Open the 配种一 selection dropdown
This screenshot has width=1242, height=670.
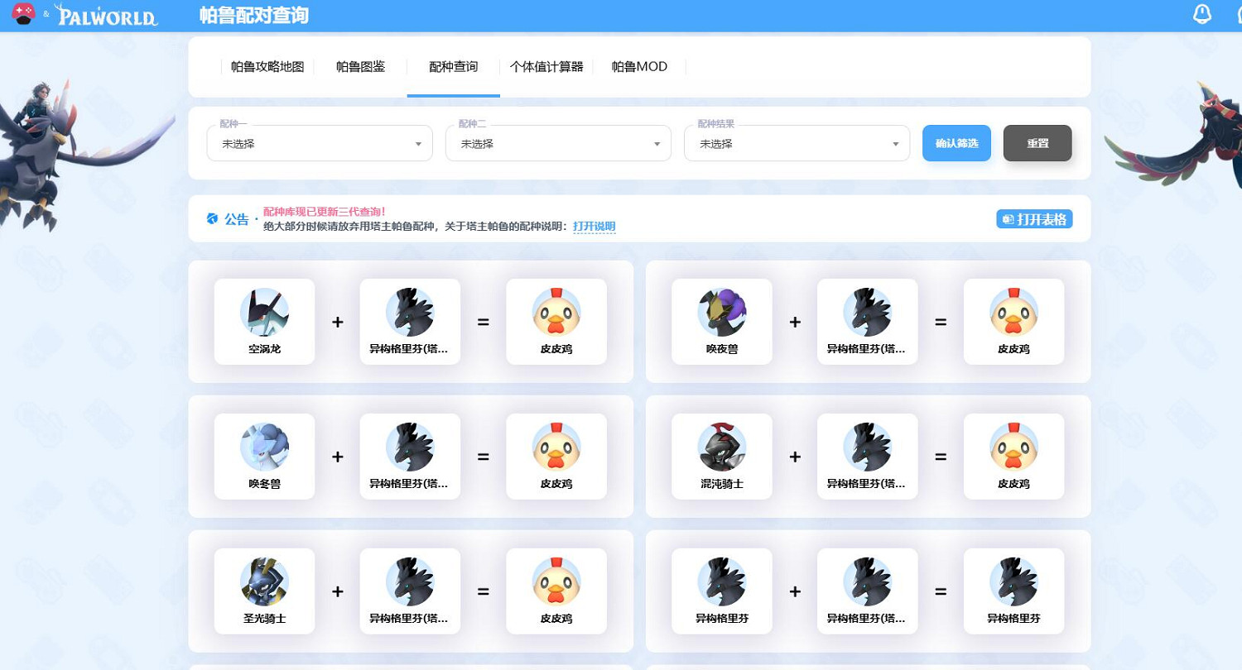coord(320,142)
